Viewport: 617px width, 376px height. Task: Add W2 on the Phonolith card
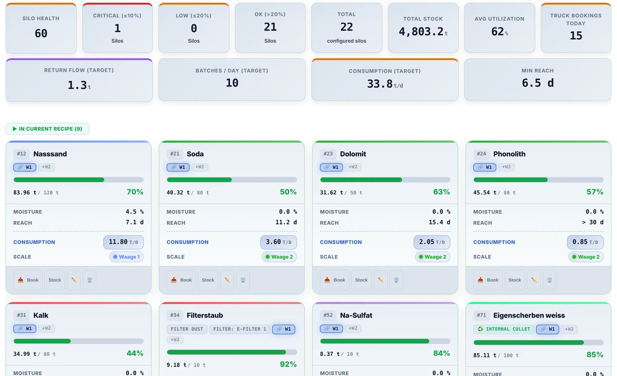coord(506,167)
